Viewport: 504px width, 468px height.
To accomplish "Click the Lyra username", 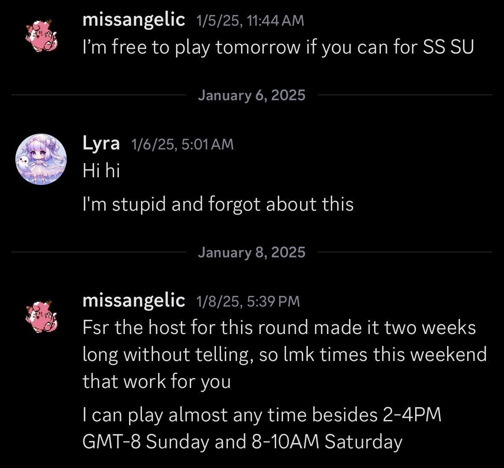I will tap(101, 143).
